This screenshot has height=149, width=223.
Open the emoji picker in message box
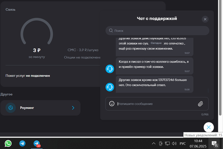(112, 104)
